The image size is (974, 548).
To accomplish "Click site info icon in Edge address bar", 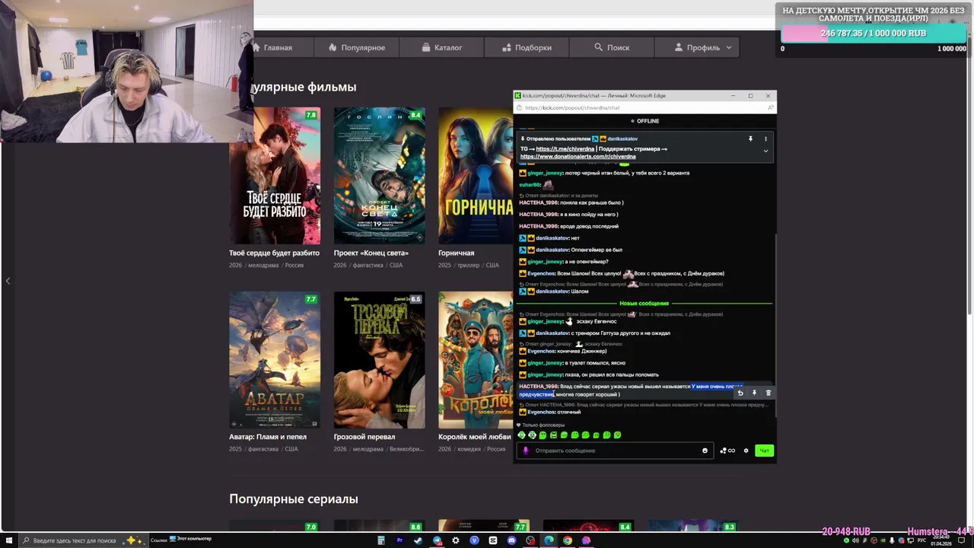I will [x=518, y=108].
